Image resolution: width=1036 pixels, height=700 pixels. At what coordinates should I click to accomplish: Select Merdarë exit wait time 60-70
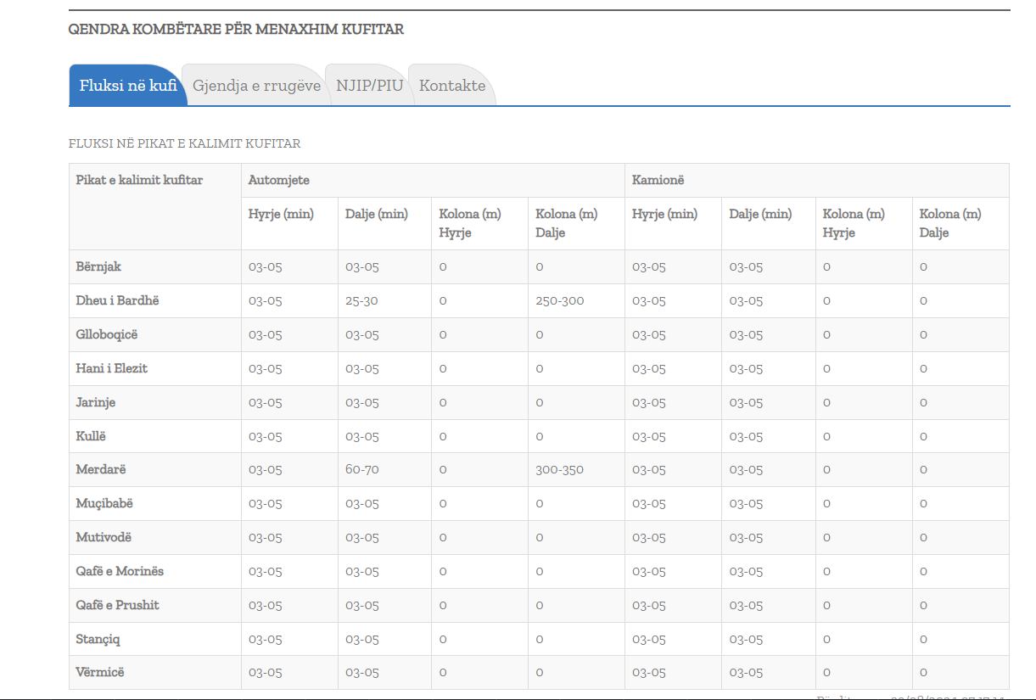(x=362, y=469)
